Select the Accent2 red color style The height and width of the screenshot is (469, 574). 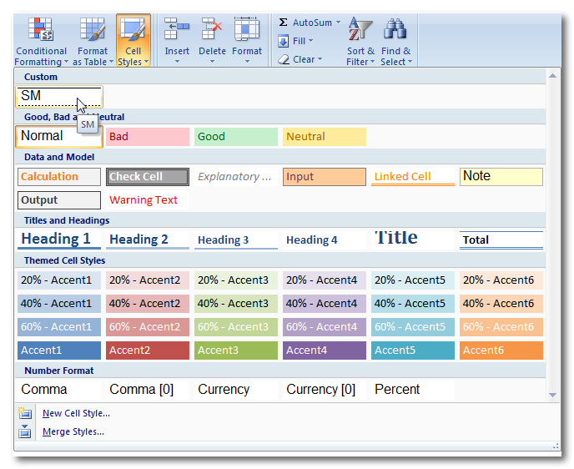[x=148, y=350]
